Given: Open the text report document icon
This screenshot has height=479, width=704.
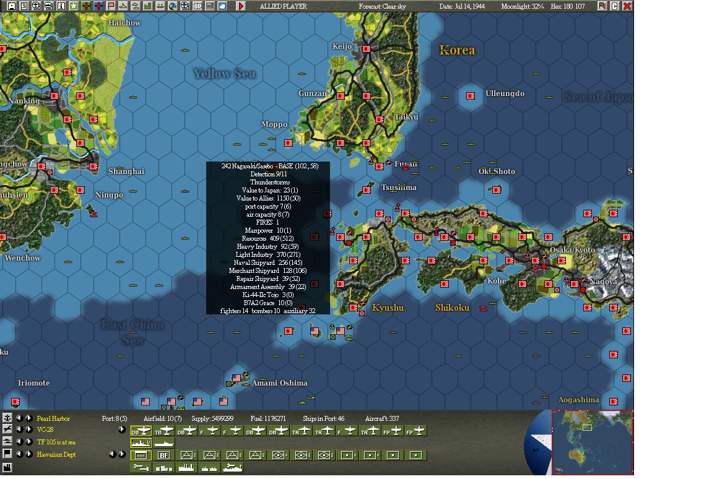Looking at the screenshot, I should coord(24,6).
